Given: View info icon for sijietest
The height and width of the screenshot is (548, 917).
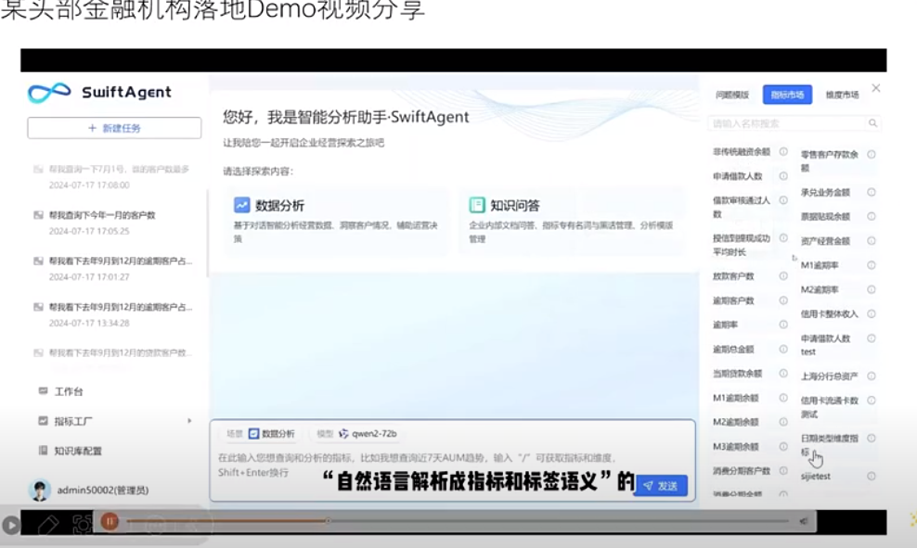Looking at the screenshot, I should [871, 477].
